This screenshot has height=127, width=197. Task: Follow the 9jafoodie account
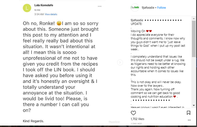[162, 8]
